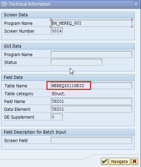This screenshot has height=167, width=141.
Task: Click the Technical Information title text
Action: [x=29, y=4]
